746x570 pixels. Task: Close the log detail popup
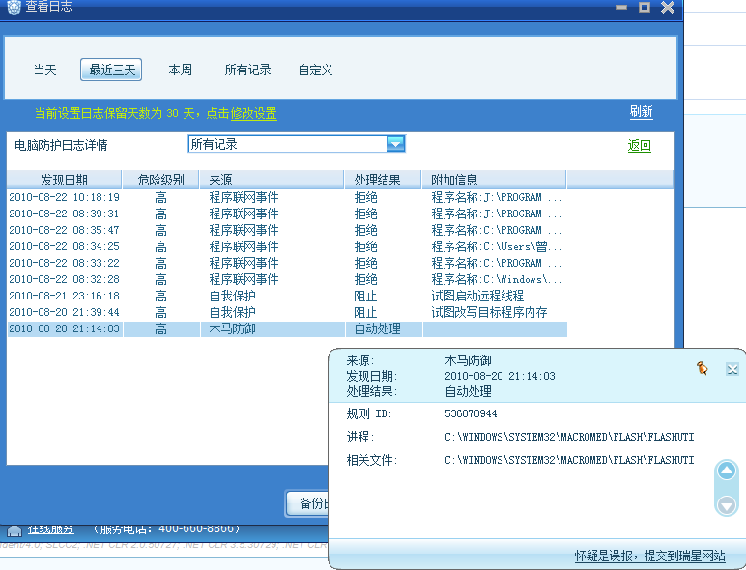tap(732, 368)
